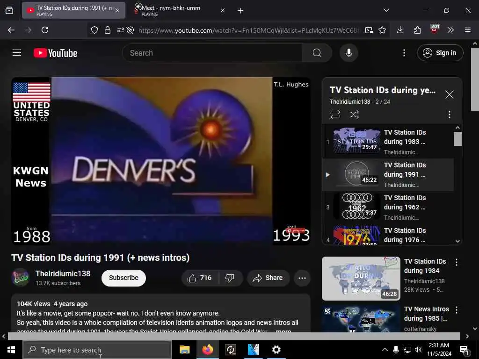Go to YouTube home via logo
The width and height of the screenshot is (479, 359).
click(x=55, y=53)
